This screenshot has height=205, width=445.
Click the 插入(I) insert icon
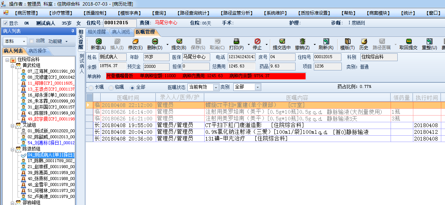117,41
